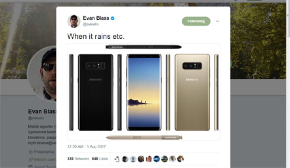The image size is (290, 168).
Task: Click the penguin avatar in likers row
Action: pyautogui.click(x=117, y=159)
